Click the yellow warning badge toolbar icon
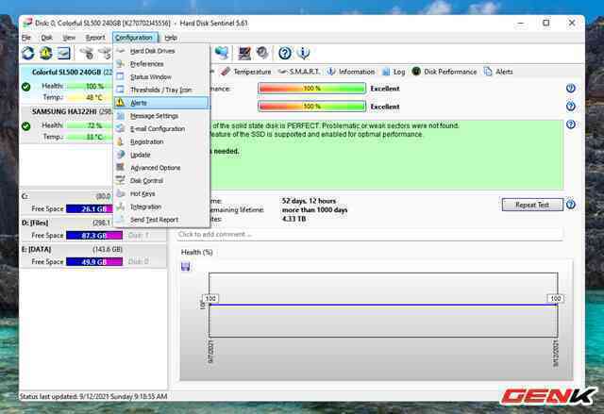604x414 pixels. click(x=46, y=53)
